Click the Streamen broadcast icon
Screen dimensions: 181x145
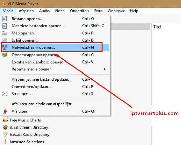(4, 94)
